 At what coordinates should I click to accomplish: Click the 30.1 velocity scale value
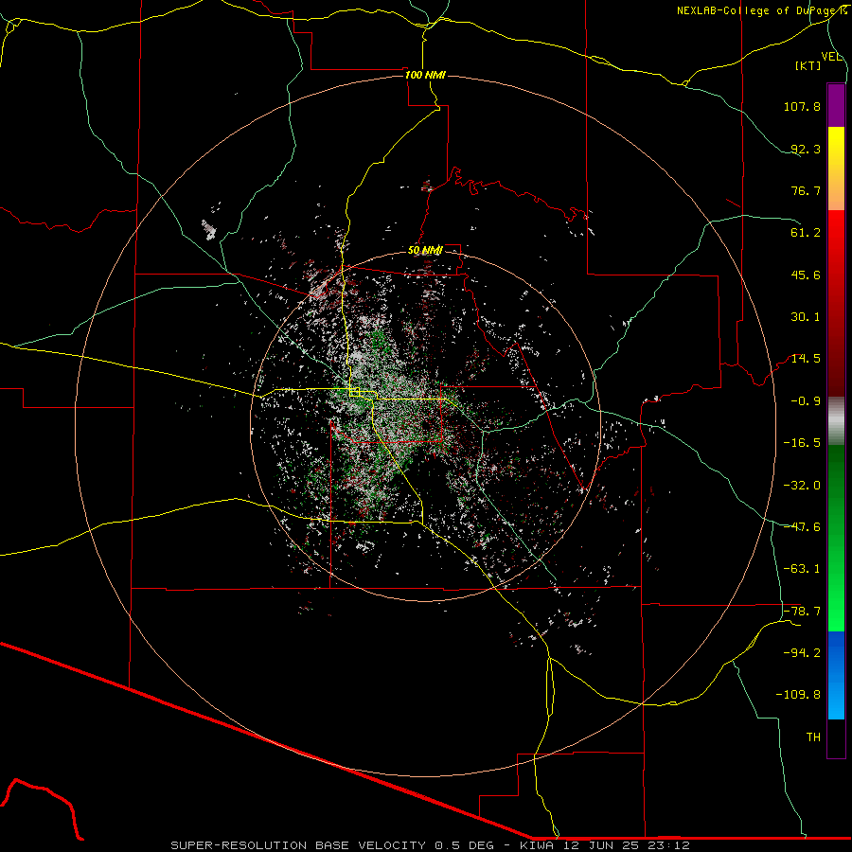click(806, 317)
